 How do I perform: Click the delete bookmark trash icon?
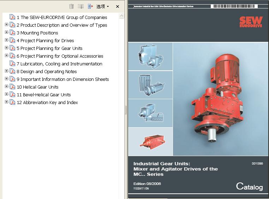pyautogui.click(x=71, y=6)
